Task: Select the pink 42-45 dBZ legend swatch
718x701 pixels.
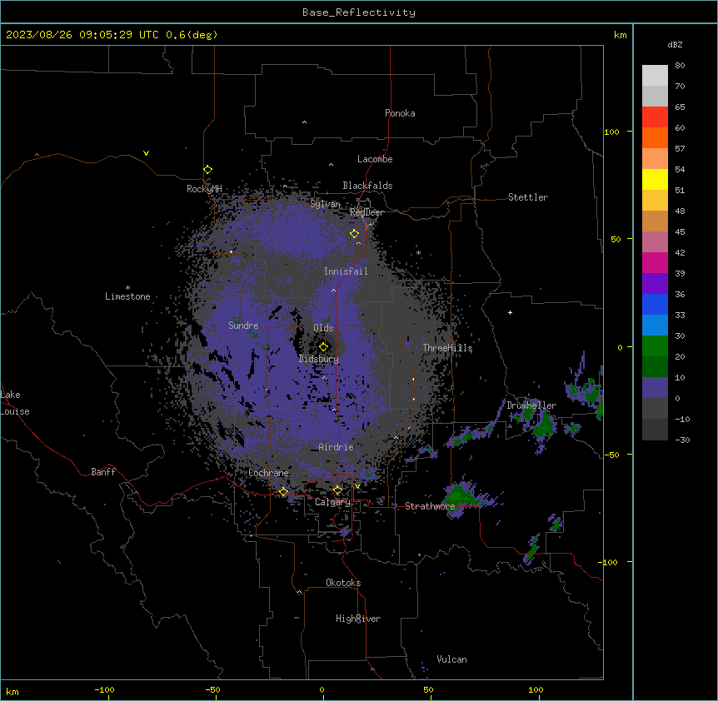Action: click(655, 242)
